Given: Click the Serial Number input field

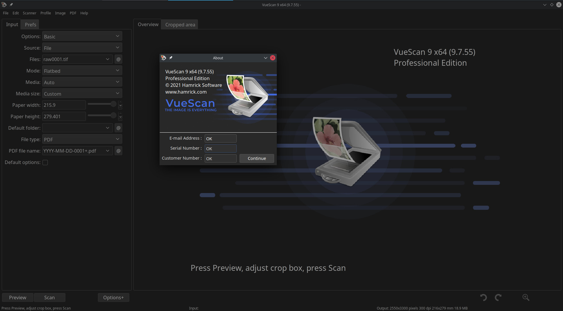Looking at the screenshot, I should point(221,148).
